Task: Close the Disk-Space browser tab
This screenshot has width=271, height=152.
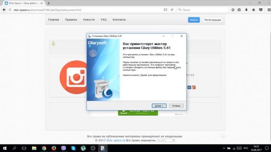Action: click(41, 3)
